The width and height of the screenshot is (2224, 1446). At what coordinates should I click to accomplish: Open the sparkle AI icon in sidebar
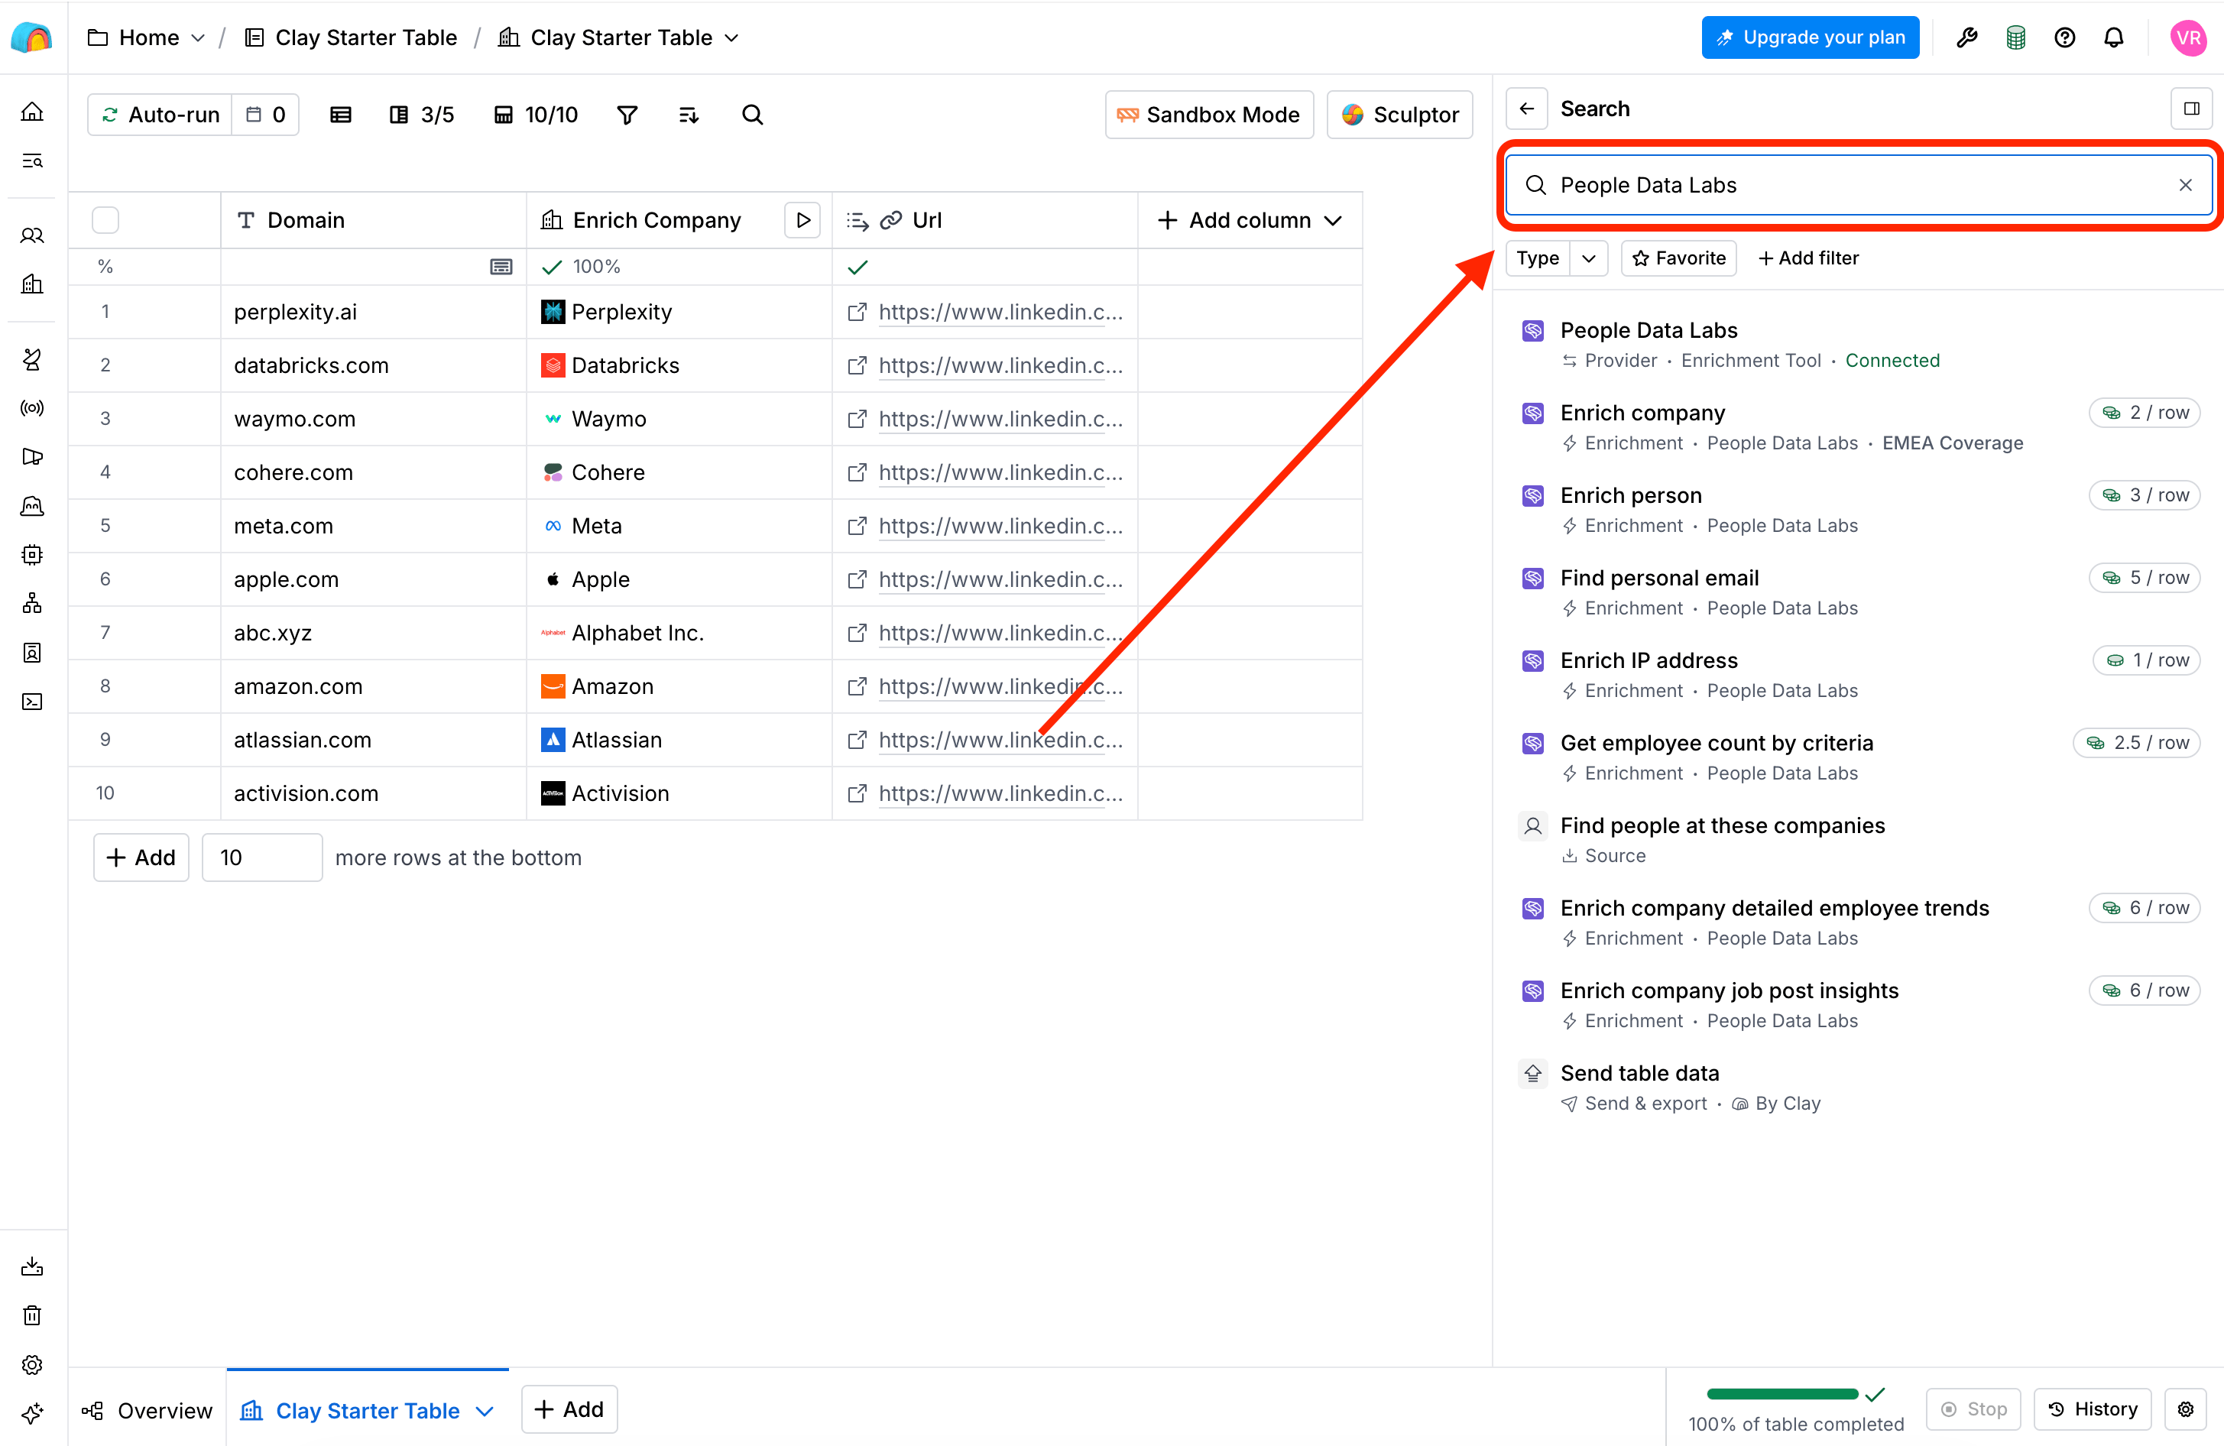[33, 1413]
